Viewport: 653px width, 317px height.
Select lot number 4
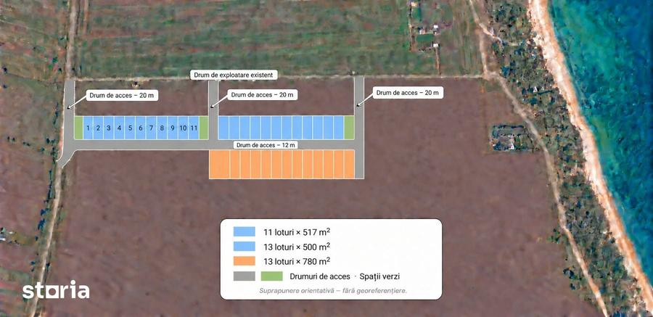pos(119,128)
